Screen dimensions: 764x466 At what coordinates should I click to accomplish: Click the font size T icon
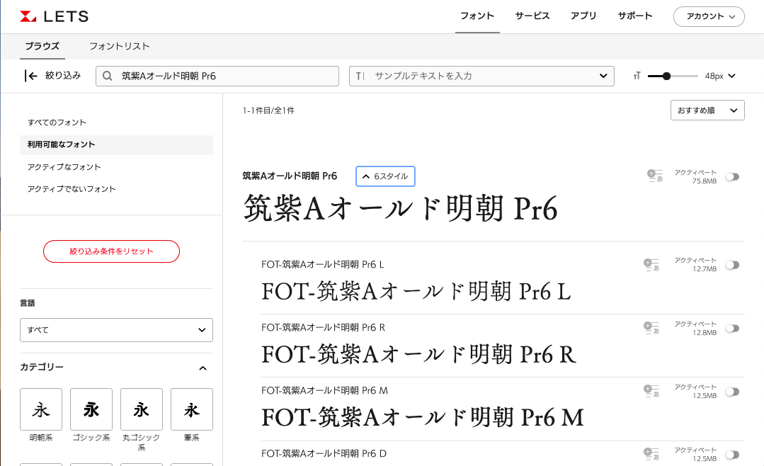637,76
